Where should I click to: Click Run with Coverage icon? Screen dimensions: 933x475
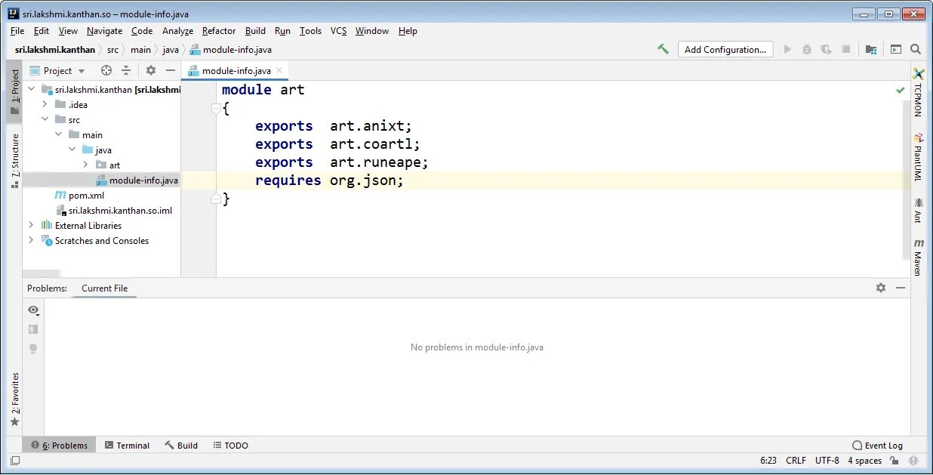(827, 49)
